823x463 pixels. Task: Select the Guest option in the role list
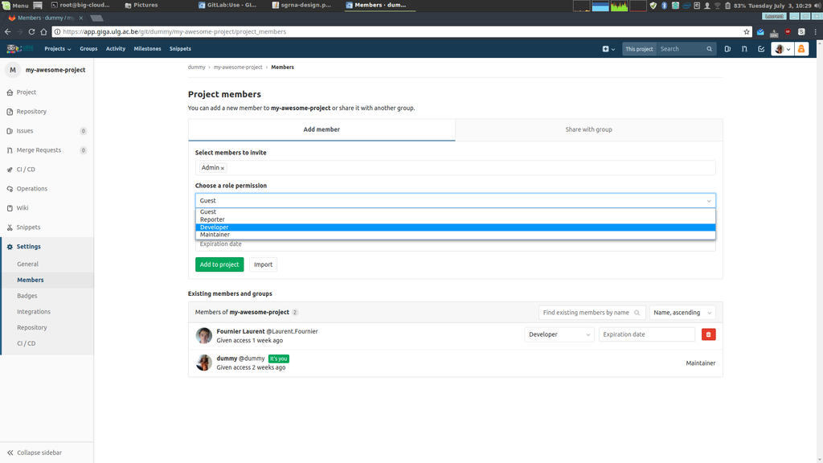click(x=455, y=212)
